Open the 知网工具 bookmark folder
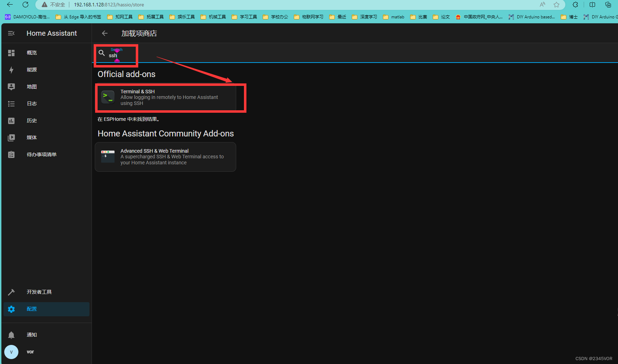 tap(120, 17)
